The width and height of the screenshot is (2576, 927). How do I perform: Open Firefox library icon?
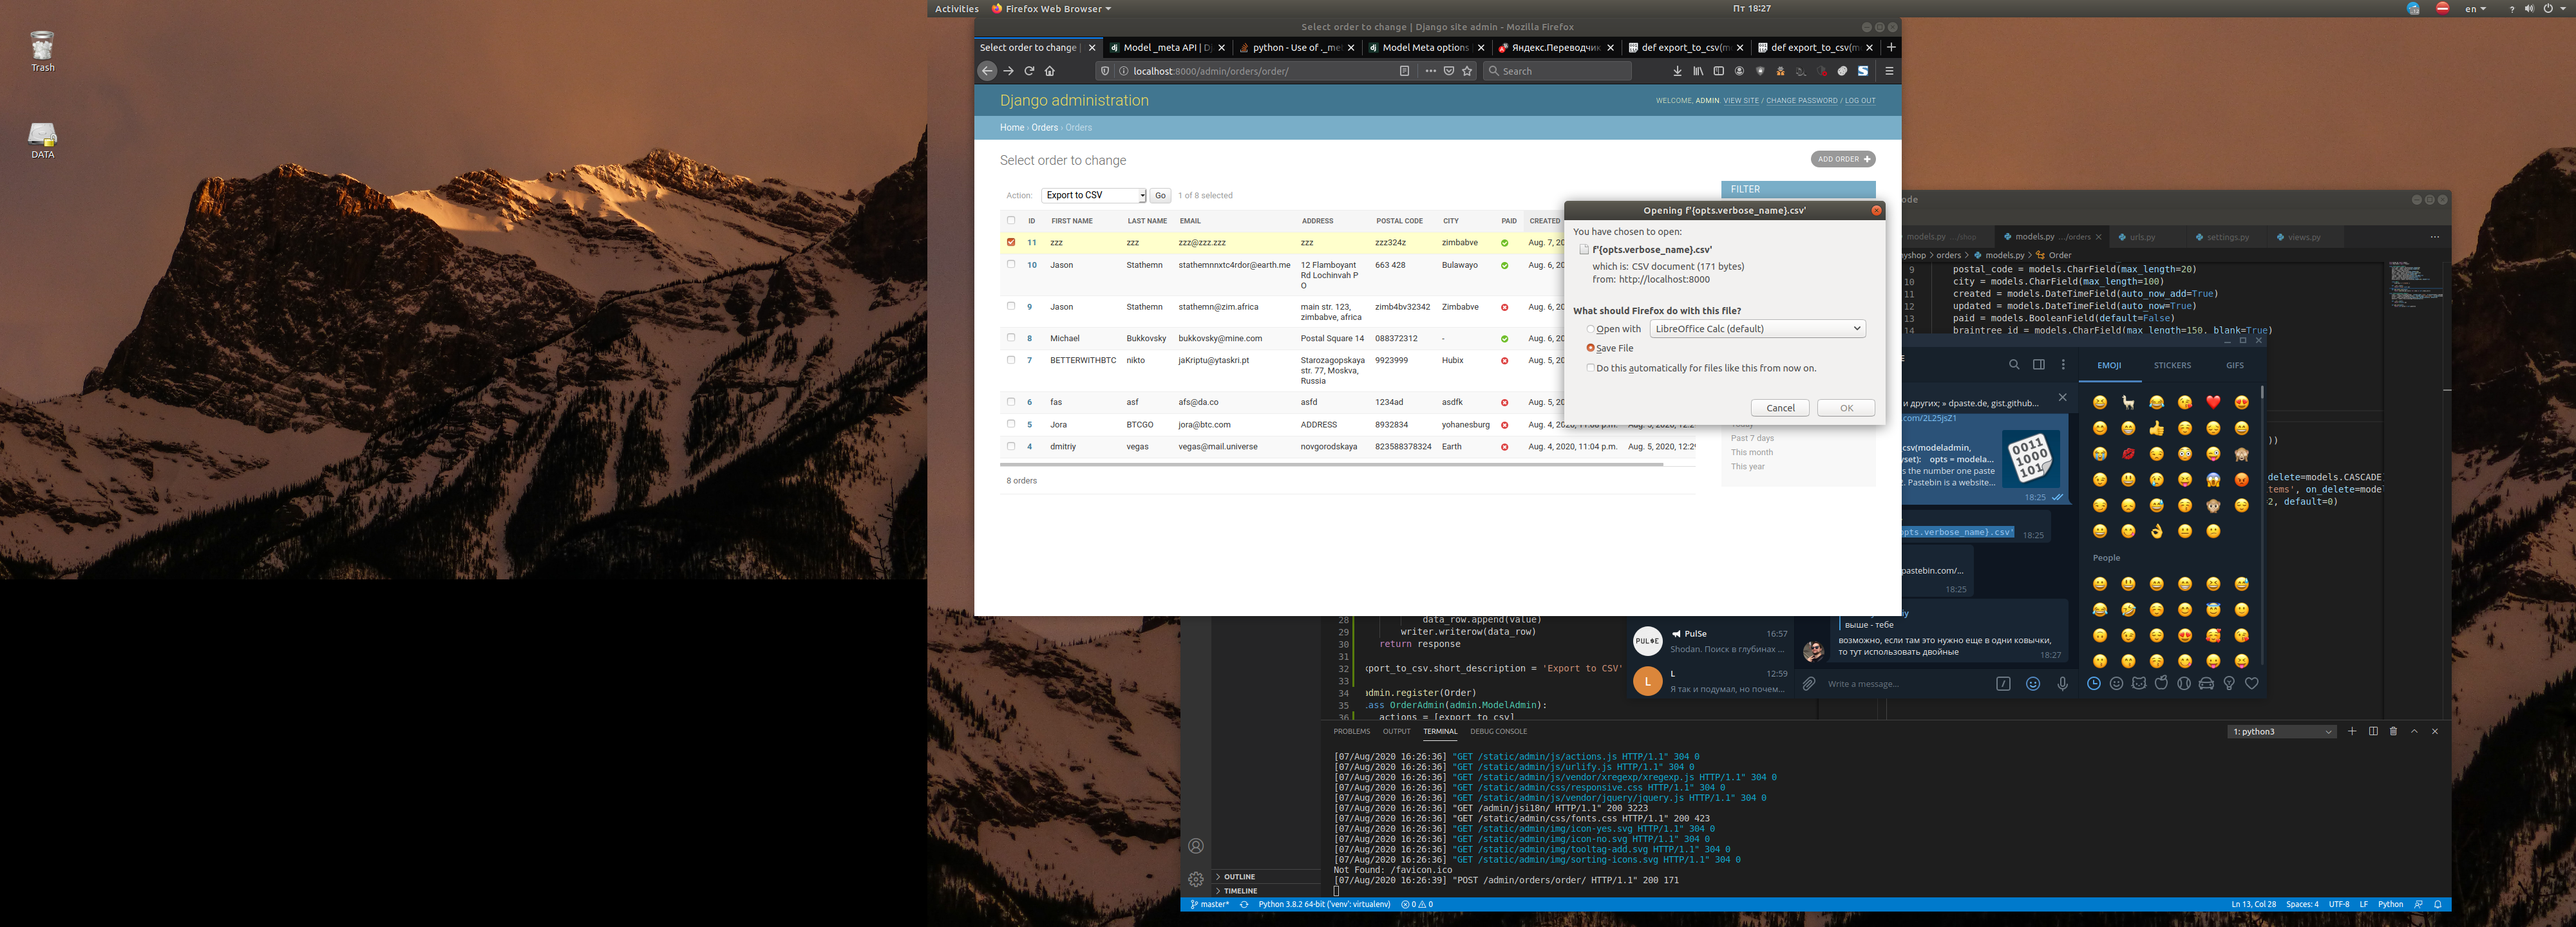[1698, 71]
